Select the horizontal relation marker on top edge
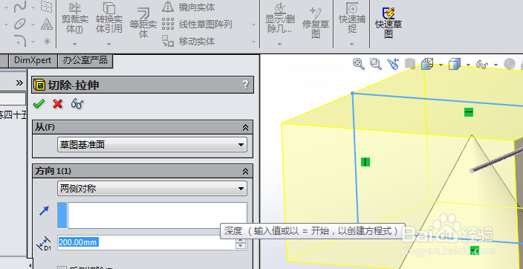Viewport: 523px width, 269px height. (469, 112)
